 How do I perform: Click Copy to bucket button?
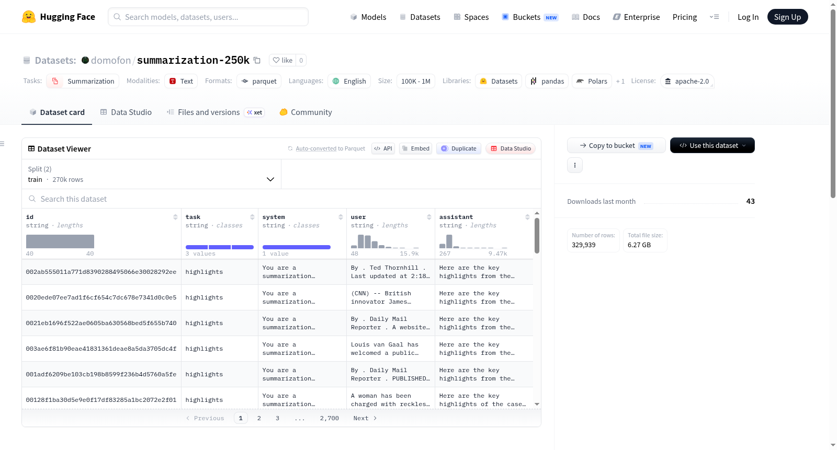[616, 145]
